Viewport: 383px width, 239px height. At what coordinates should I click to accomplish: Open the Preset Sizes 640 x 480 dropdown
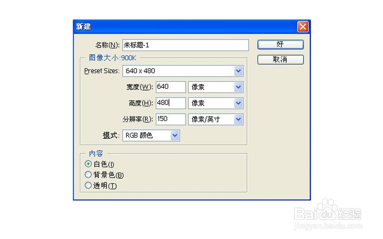pyautogui.click(x=183, y=71)
